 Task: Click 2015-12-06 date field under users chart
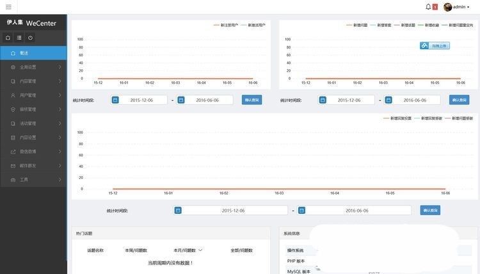[141, 100]
